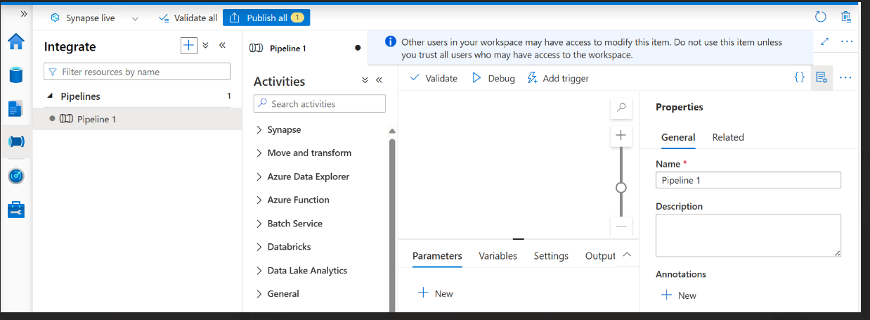Start a Debug run
The width and height of the screenshot is (870, 320).
coord(493,78)
